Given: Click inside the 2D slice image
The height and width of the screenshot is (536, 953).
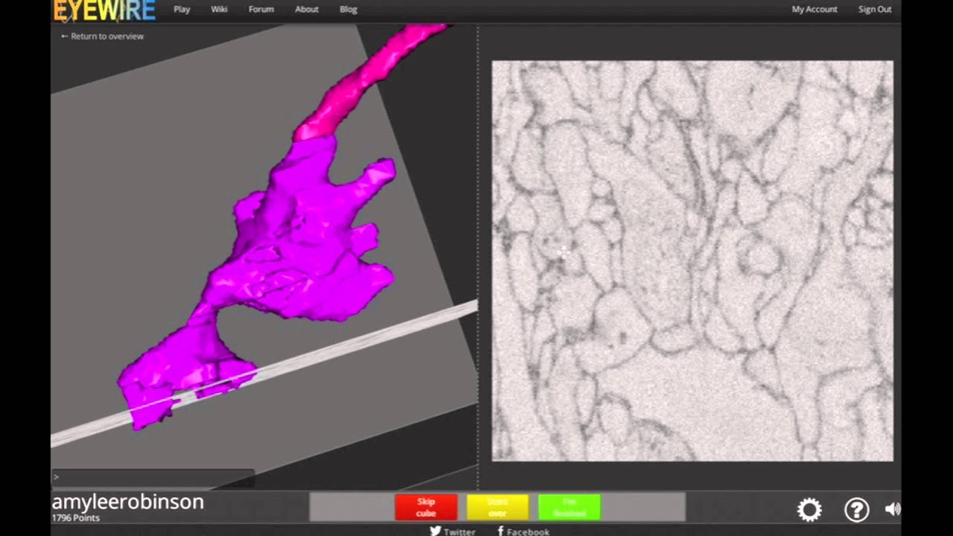Looking at the screenshot, I should (692, 261).
